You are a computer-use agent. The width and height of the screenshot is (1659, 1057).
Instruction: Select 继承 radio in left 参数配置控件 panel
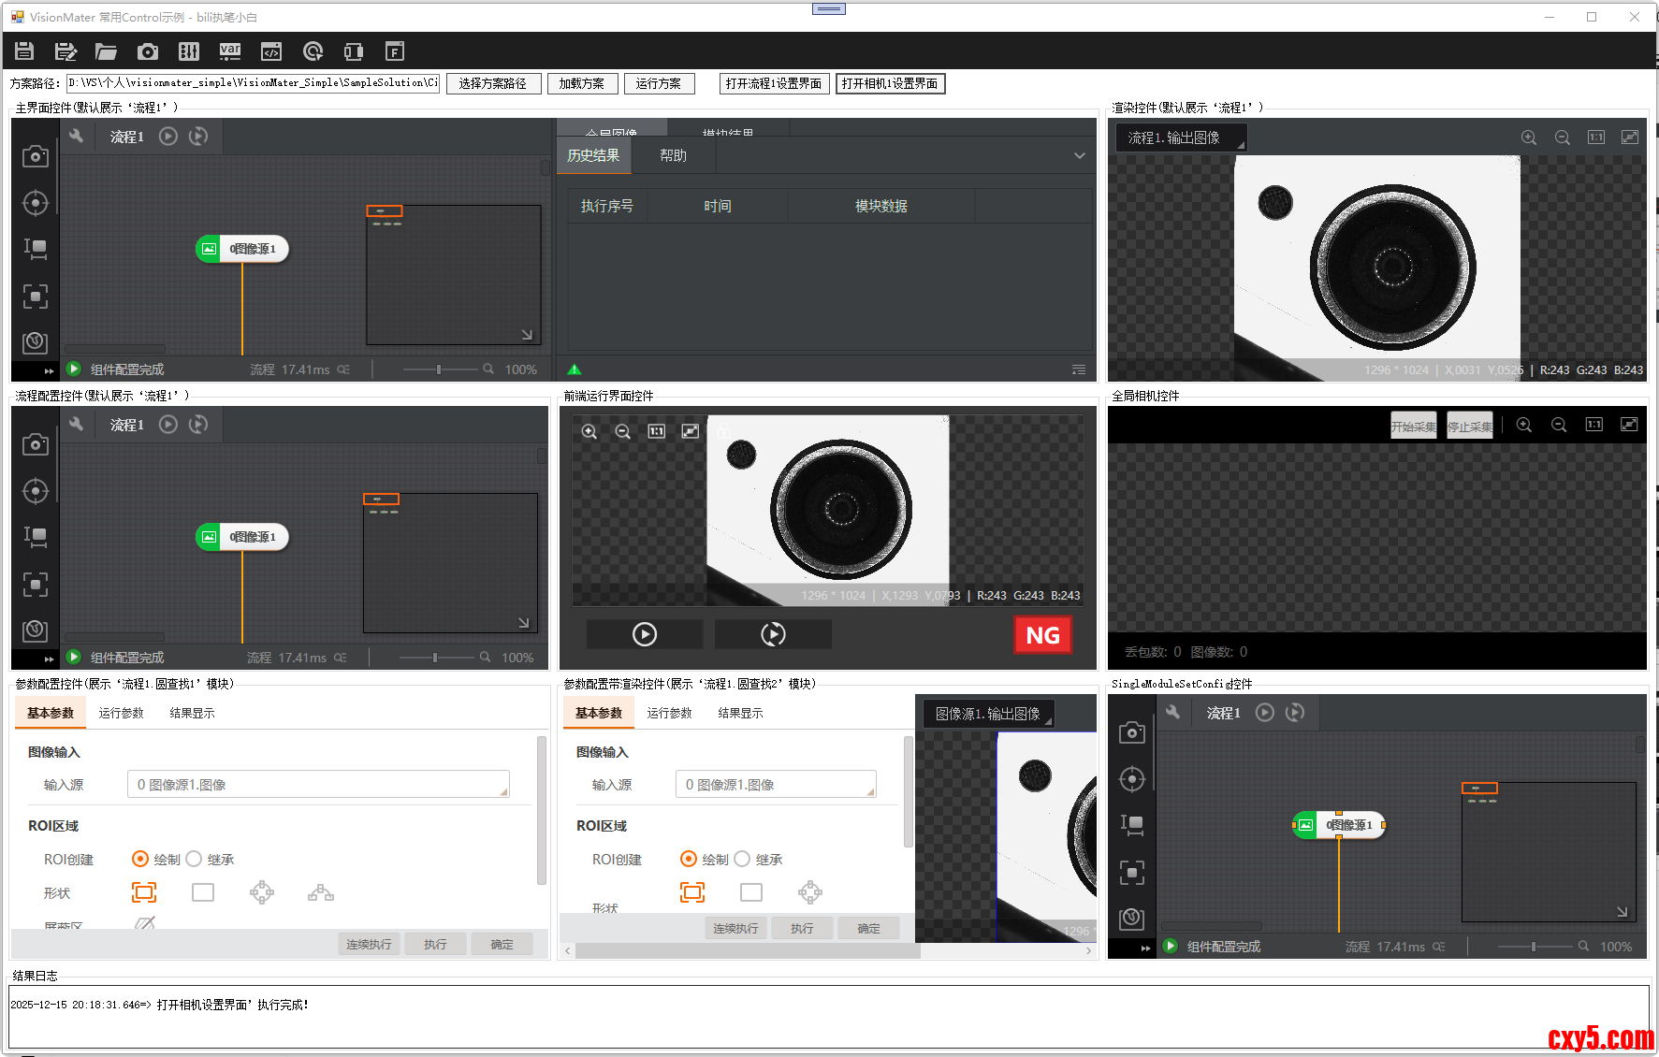pos(195,859)
